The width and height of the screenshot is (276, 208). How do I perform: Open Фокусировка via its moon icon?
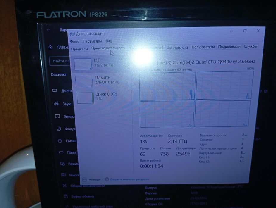click(59, 129)
